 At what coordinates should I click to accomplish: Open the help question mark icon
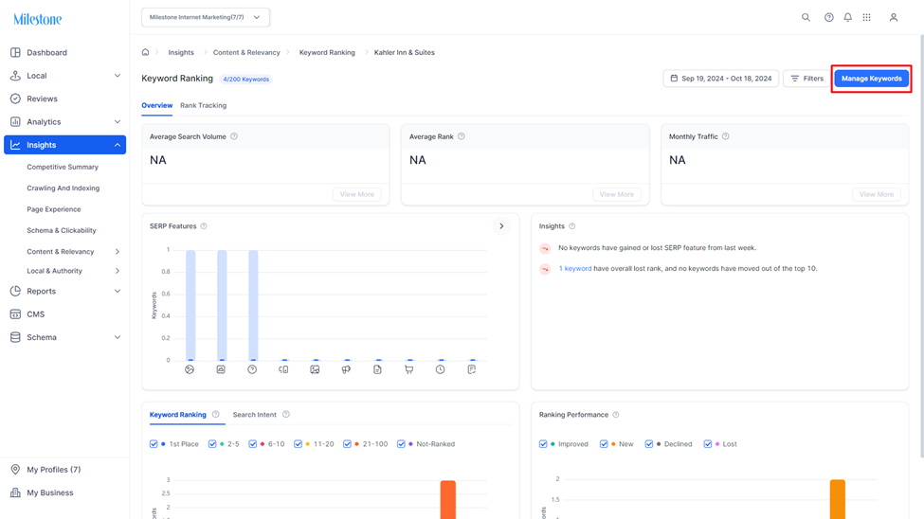828,17
